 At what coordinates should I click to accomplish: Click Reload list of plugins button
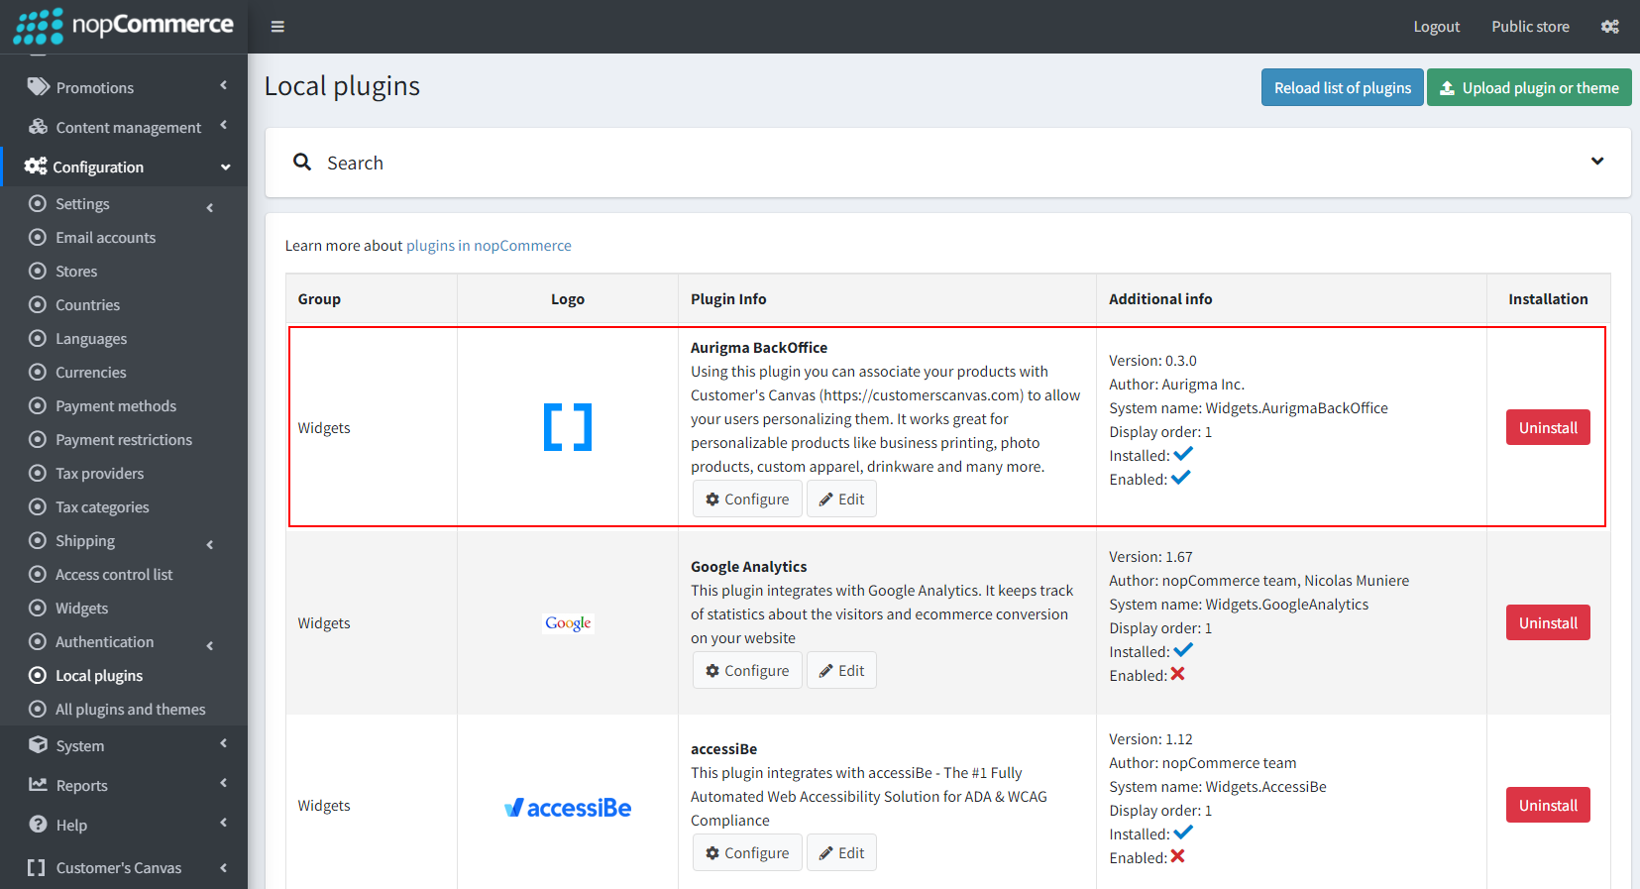click(1343, 87)
